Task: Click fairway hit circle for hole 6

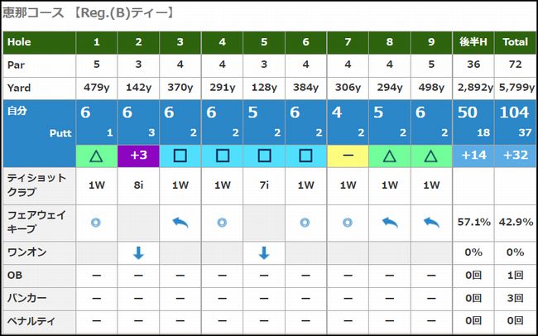Action: point(305,223)
